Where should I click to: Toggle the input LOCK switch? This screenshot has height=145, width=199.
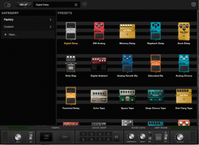(x=30, y=137)
